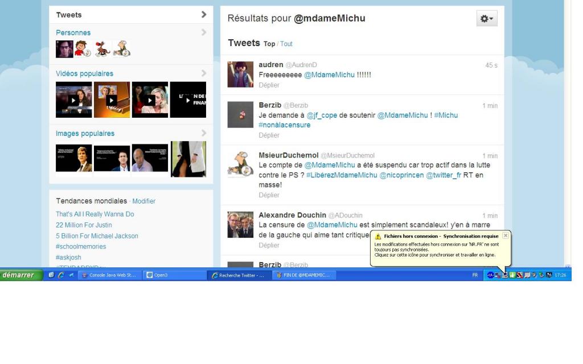The height and width of the screenshot is (364, 583).
Task: Play the first popular video thumbnail
Action: pyautogui.click(x=73, y=100)
